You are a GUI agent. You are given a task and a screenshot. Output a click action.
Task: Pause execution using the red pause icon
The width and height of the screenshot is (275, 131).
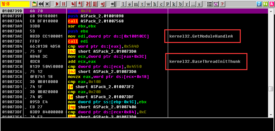click(63, 4)
